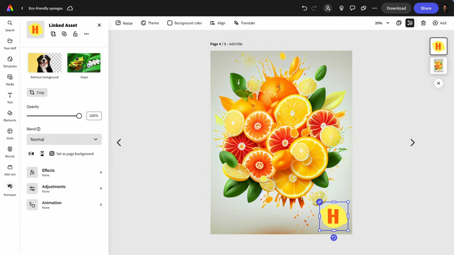Open Search in the left sidebar
This screenshot has width=454, height=255.
click(x=10, y=26)
